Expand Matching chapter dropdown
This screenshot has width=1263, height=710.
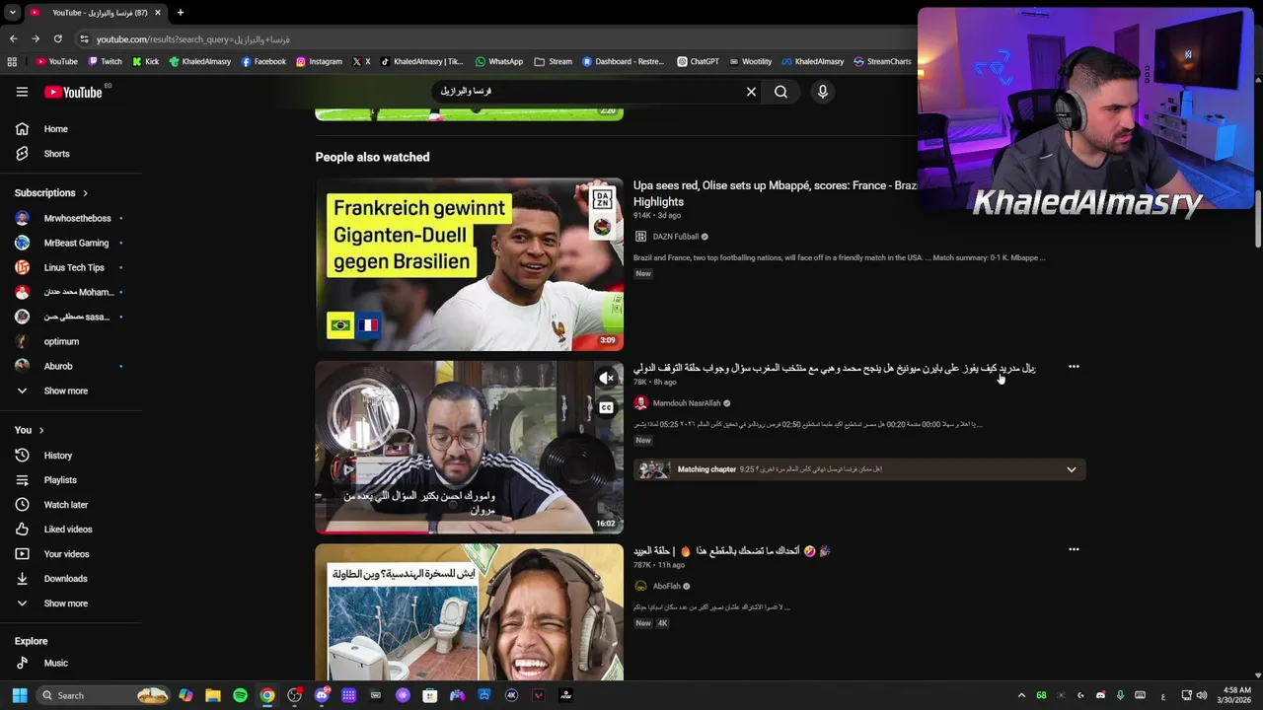click(1071, 469)
